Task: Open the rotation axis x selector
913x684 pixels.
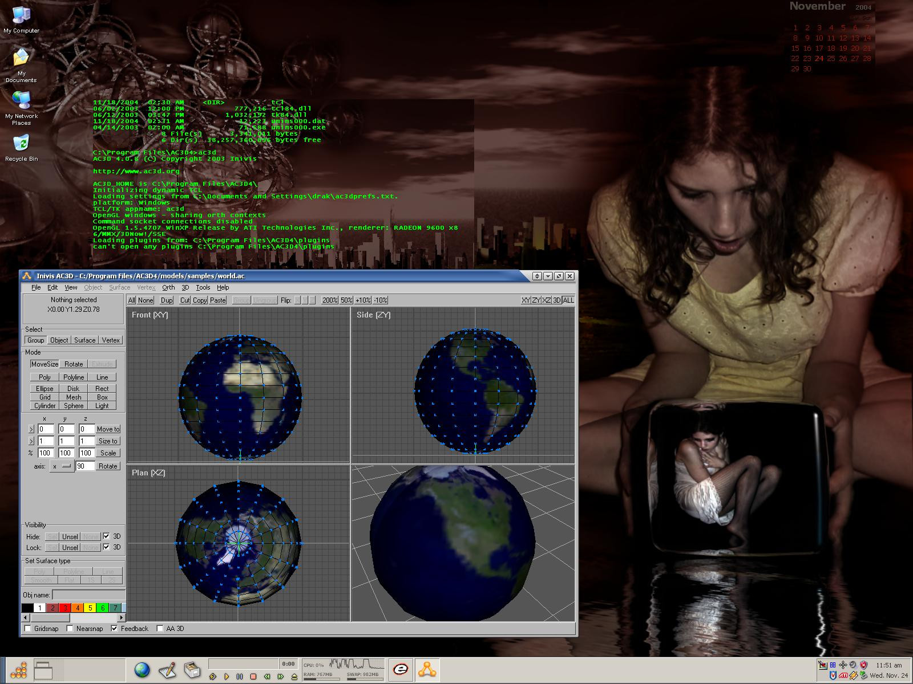Action: 63,466
